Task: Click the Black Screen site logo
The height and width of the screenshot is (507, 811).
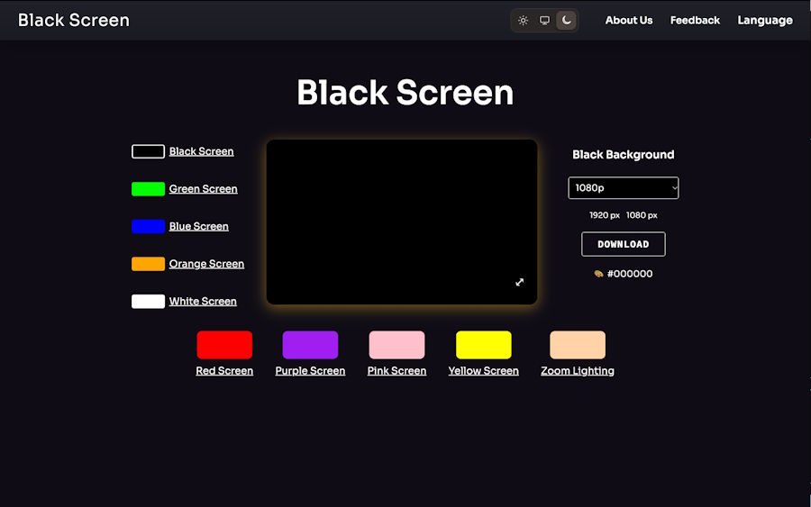Action: [x=74, y=20]
